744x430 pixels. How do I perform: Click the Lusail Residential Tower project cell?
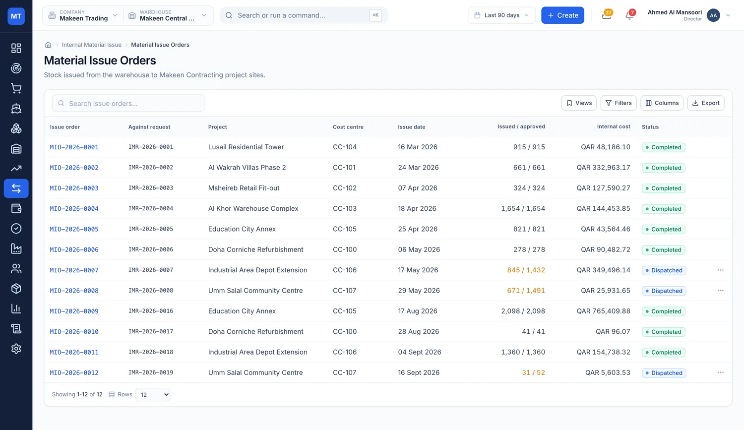coord(246,147)
